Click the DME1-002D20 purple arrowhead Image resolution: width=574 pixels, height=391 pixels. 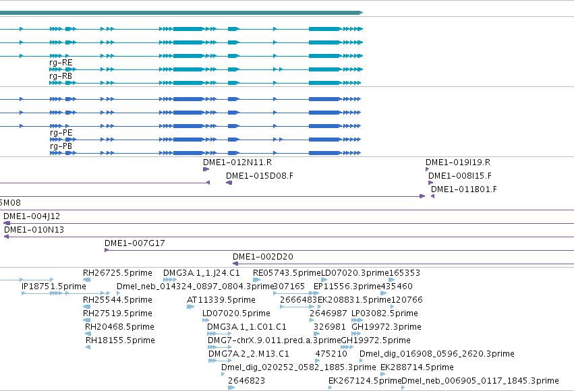tap(235, 264)
